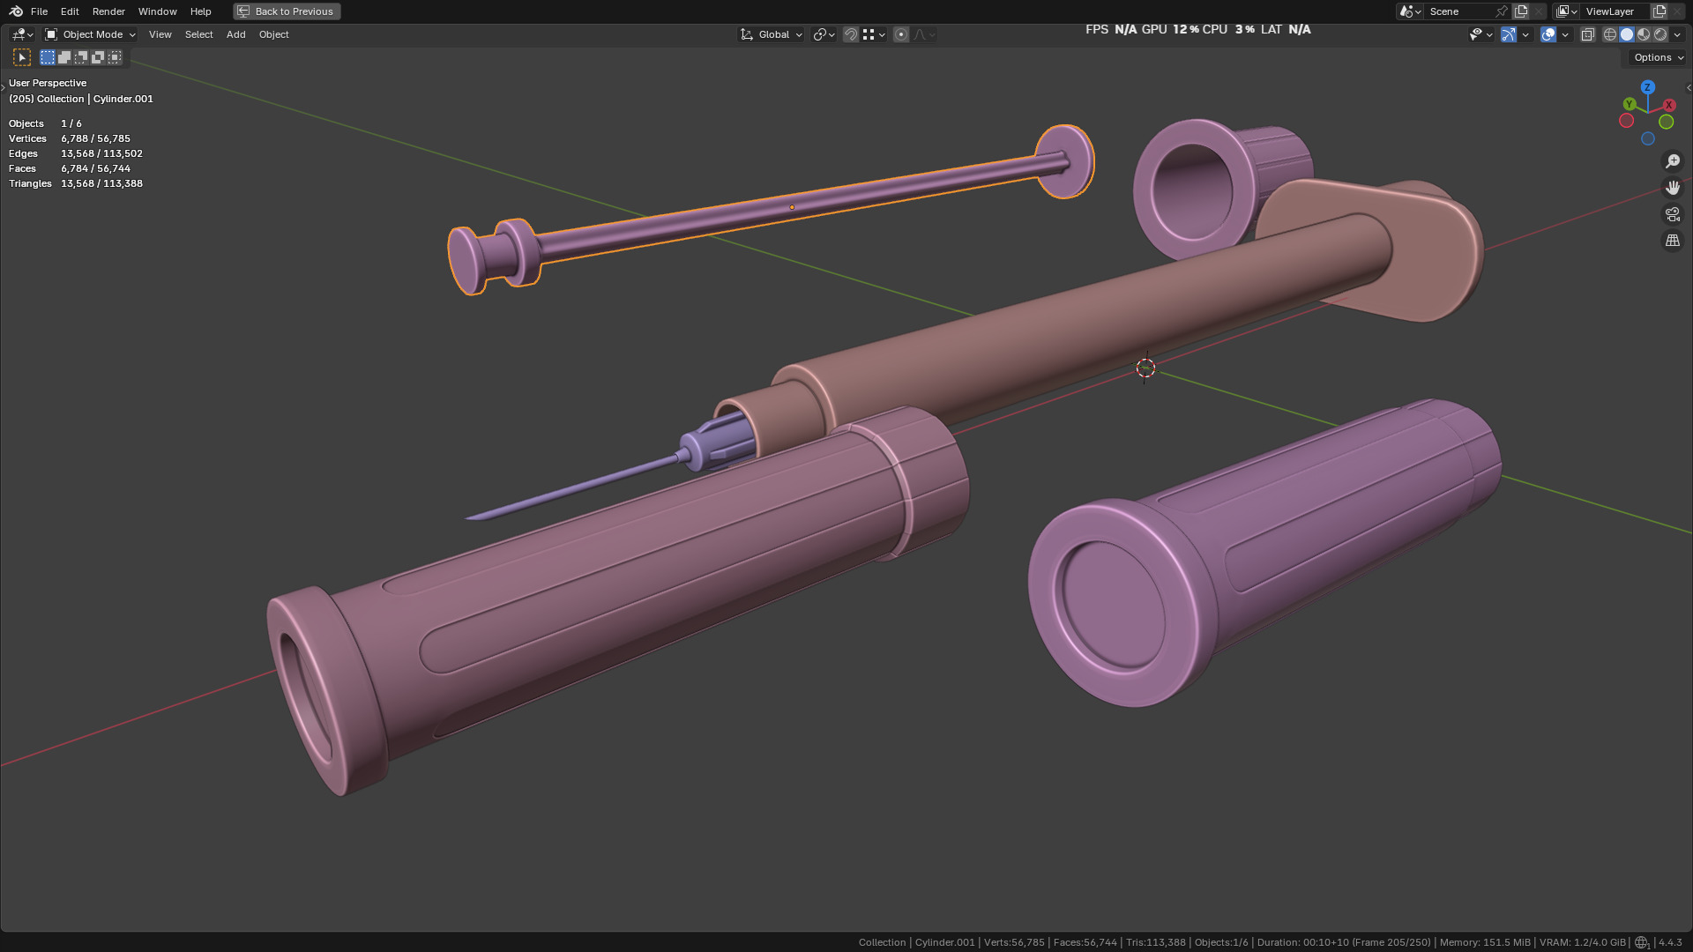Switch to solid shading
Image resolution: width=1693 pixels, height=952 pixels.
pos(1627,34)
